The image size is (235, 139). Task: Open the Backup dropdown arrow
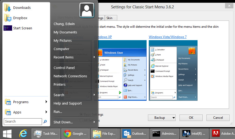click(x=174, y=118)
